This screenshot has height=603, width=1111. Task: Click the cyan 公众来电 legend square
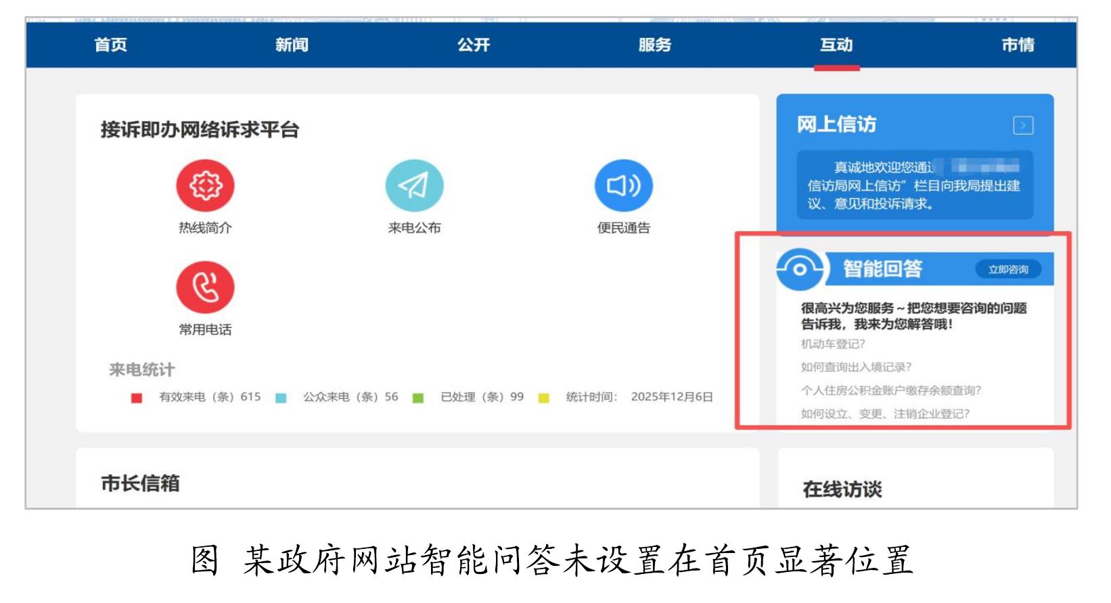tap(281, 397)
